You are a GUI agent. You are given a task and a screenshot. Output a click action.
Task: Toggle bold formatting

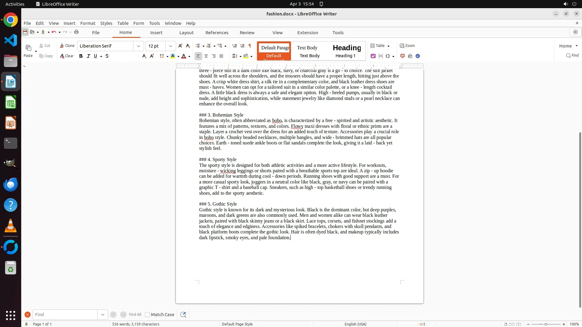point(81,56)
